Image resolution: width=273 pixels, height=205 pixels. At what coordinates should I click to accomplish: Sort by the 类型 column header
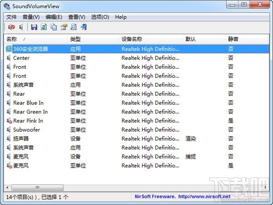click(93, 39)
